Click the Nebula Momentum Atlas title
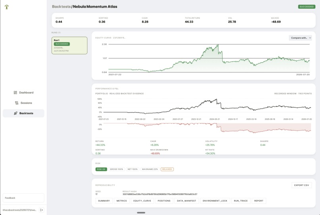320x215 pixels. [x=95, y=6]
